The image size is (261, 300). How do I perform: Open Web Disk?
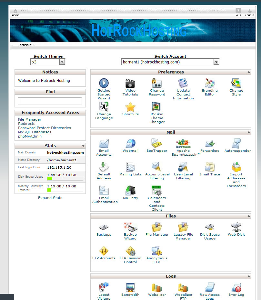(236, 227)
